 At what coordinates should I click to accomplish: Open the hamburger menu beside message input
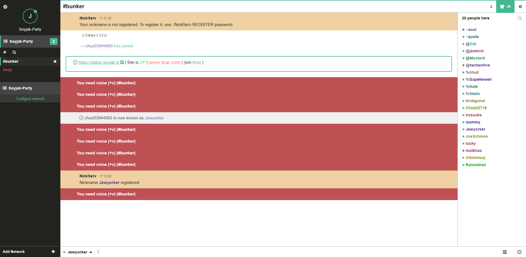[505, 252]
